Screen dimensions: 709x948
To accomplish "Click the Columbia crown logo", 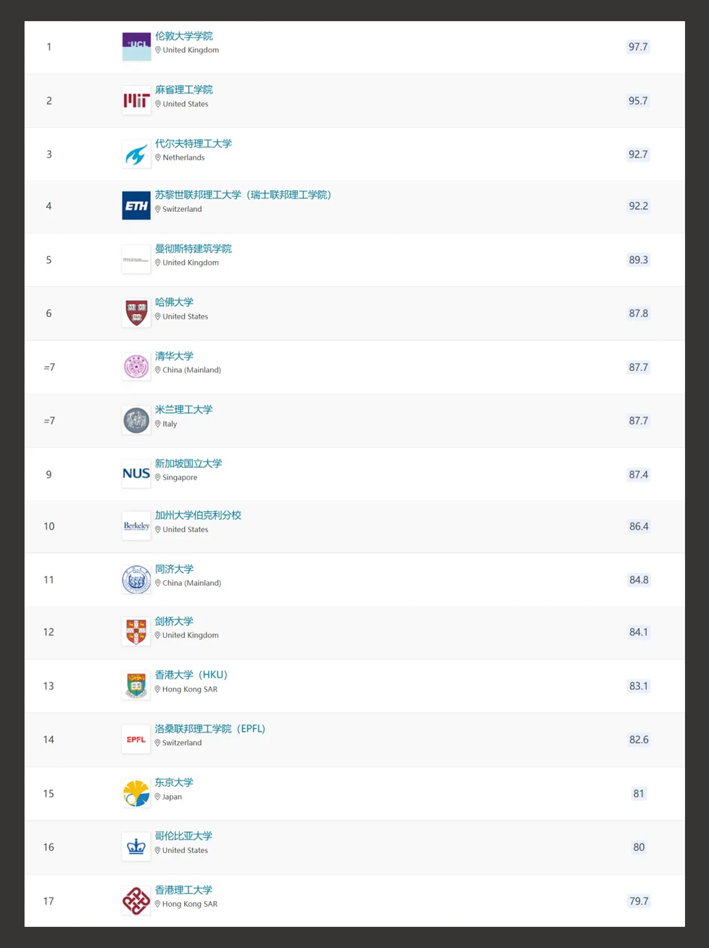I will click(136, 847).
